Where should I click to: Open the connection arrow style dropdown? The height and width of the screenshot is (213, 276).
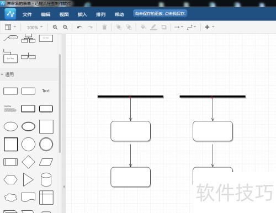(179, 27)
